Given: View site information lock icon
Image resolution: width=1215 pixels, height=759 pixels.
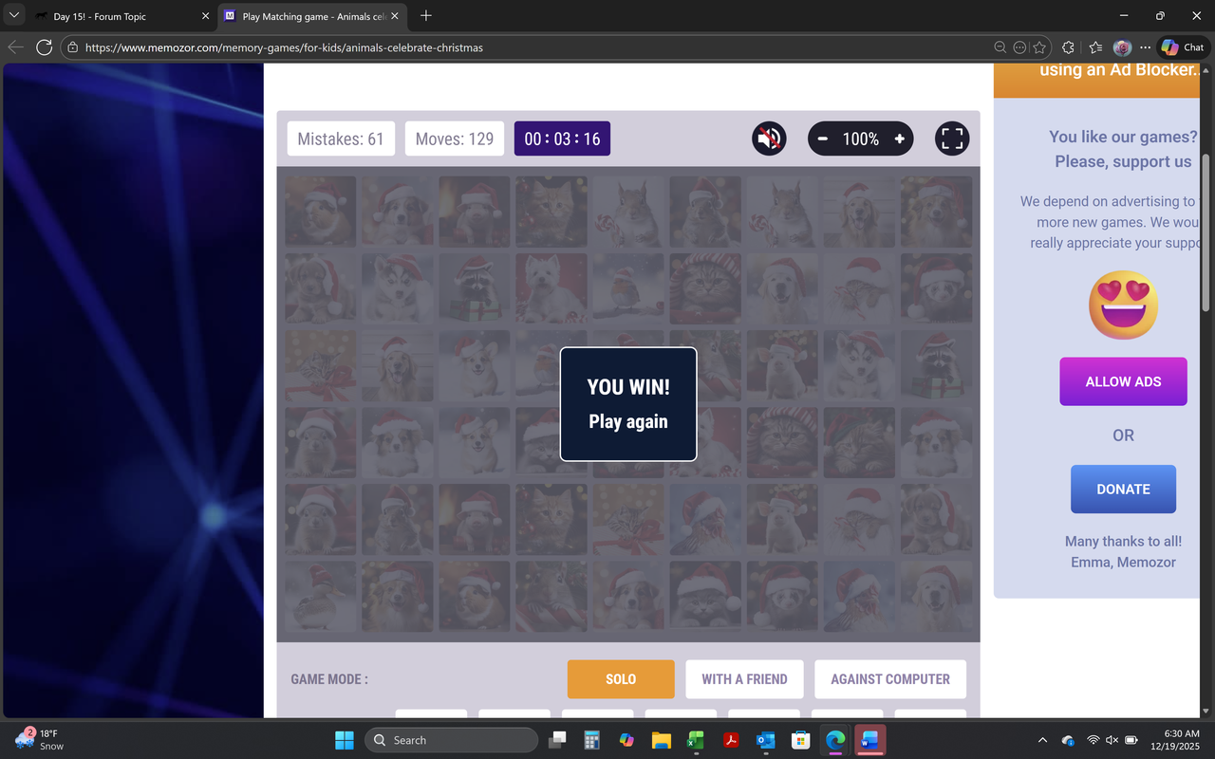Looking at the screenshot, I should (73, 47).
